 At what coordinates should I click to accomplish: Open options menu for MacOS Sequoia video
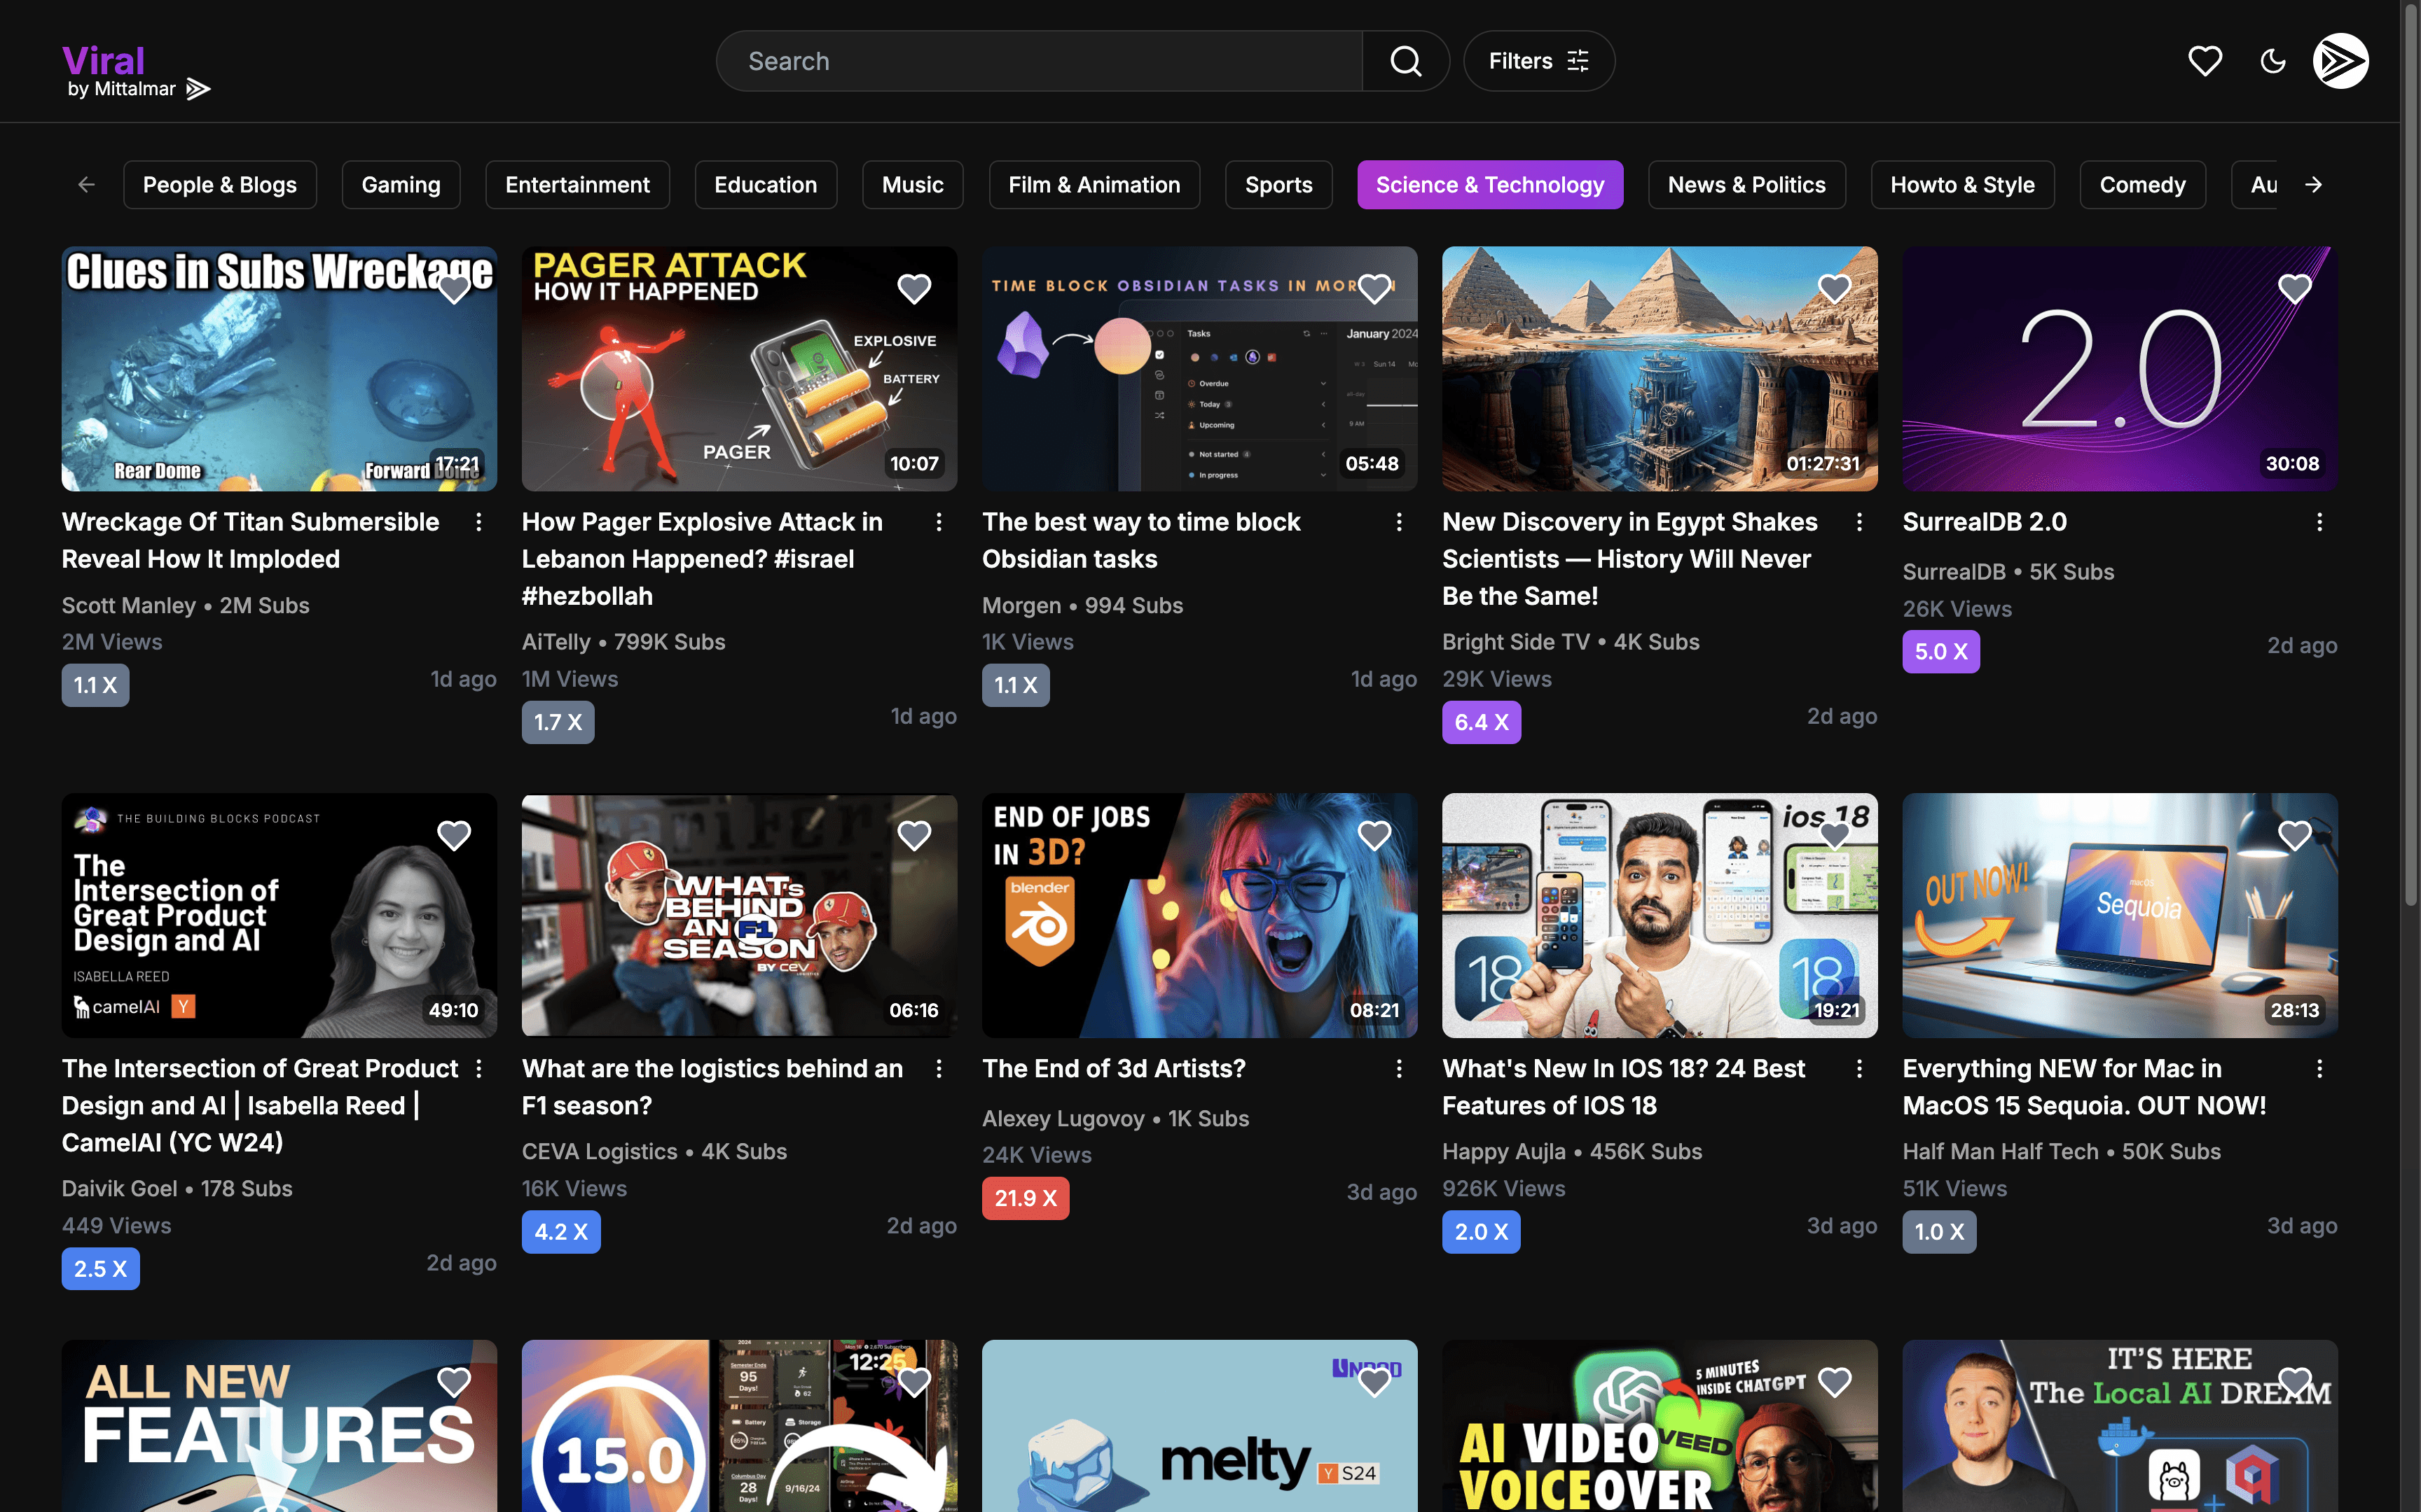2320,1069
